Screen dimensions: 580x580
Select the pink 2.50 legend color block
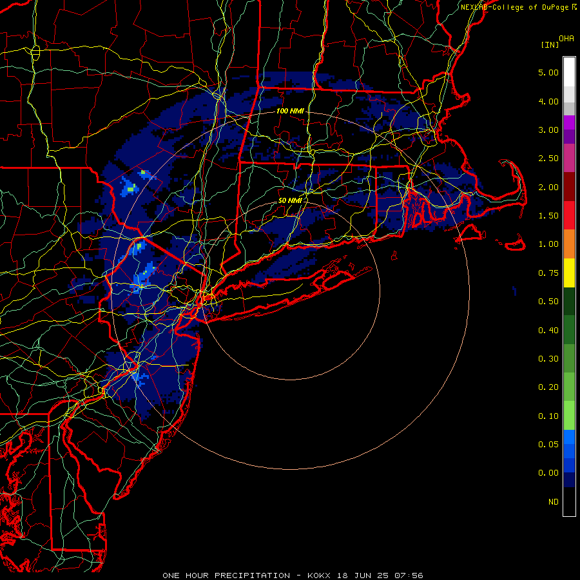point(569,158)
